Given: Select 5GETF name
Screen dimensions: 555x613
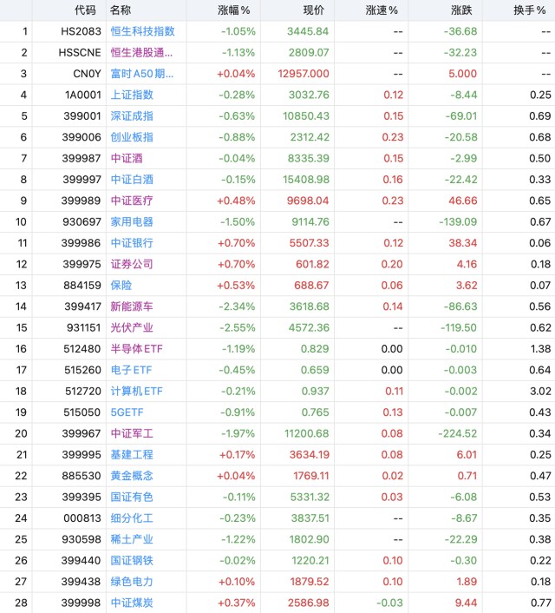Looking at the screenshot, I should tap(127, 412).
